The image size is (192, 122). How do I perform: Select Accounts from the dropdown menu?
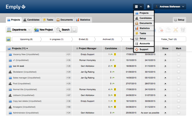click(x=144, y=44)
